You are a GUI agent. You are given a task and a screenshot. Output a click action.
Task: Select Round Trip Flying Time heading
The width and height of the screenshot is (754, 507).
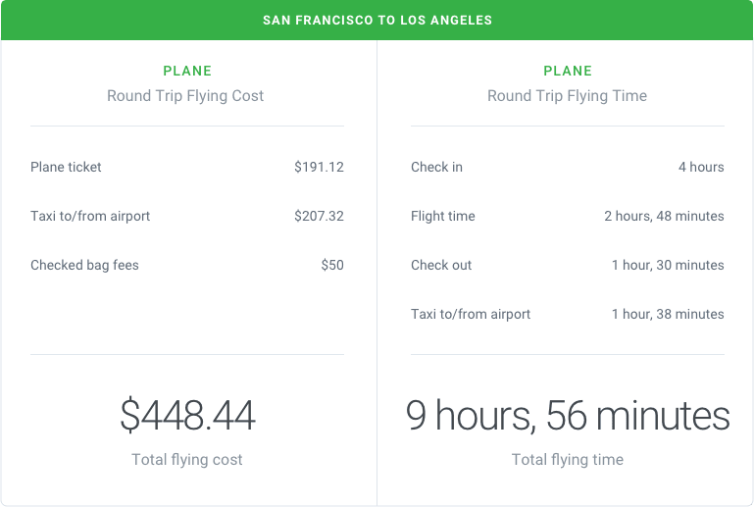tap(567, 96)
